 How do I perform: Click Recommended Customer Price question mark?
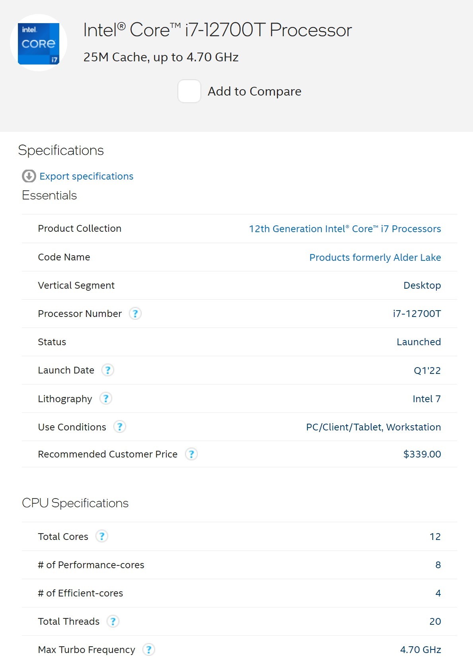(x=191, y=454)
